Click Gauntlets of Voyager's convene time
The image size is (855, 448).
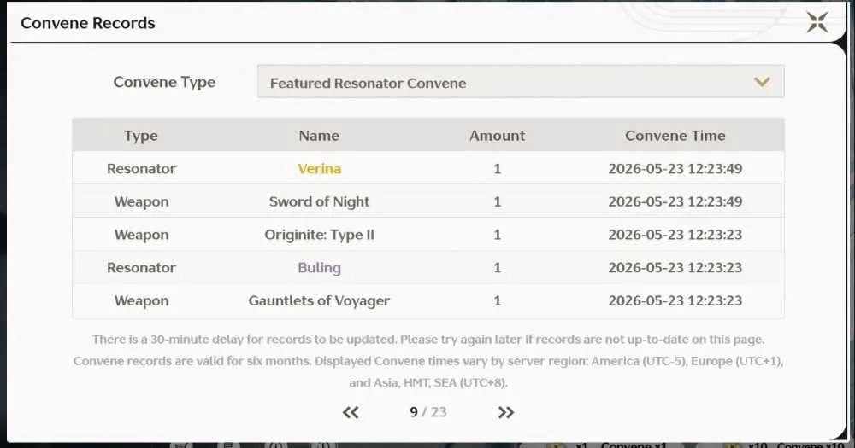coord(675,301)
